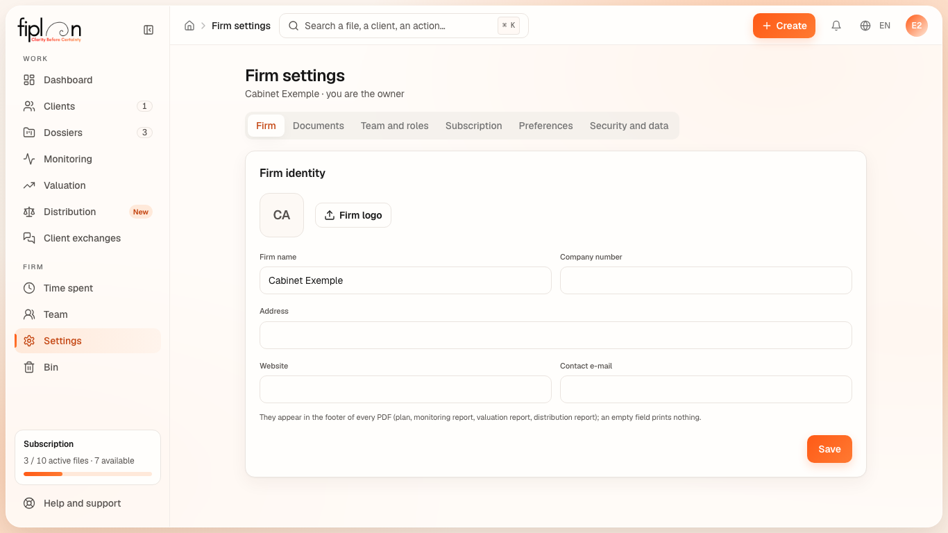948x533 pixels.
Task: Click the Valuation trend icon
Action: pyautogui.click(x=29, y=185)
